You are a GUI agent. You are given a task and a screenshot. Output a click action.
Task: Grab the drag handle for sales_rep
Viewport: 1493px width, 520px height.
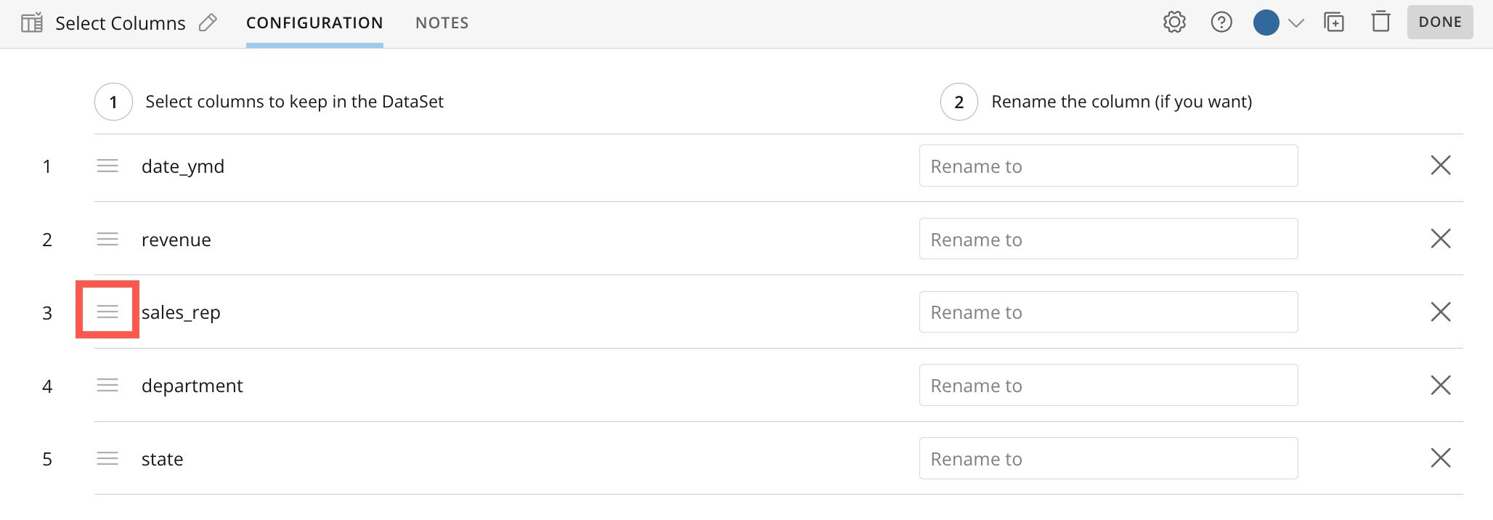pyautogui.click(x=107, y=312)
